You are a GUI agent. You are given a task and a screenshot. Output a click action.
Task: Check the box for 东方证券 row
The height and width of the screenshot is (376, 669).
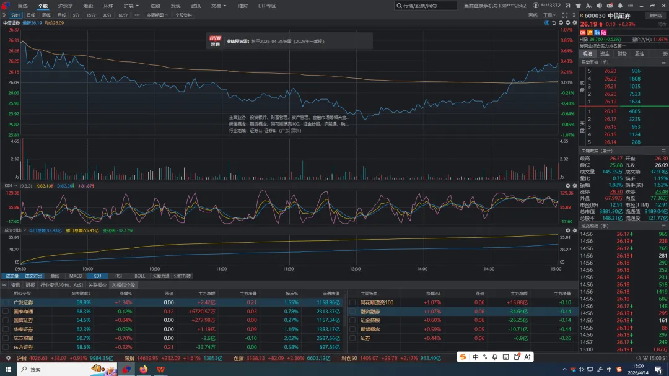(6, 347)
